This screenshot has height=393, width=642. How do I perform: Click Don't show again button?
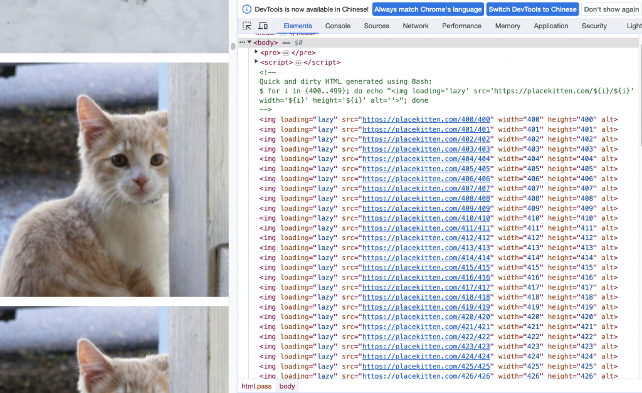click(611, 9)
